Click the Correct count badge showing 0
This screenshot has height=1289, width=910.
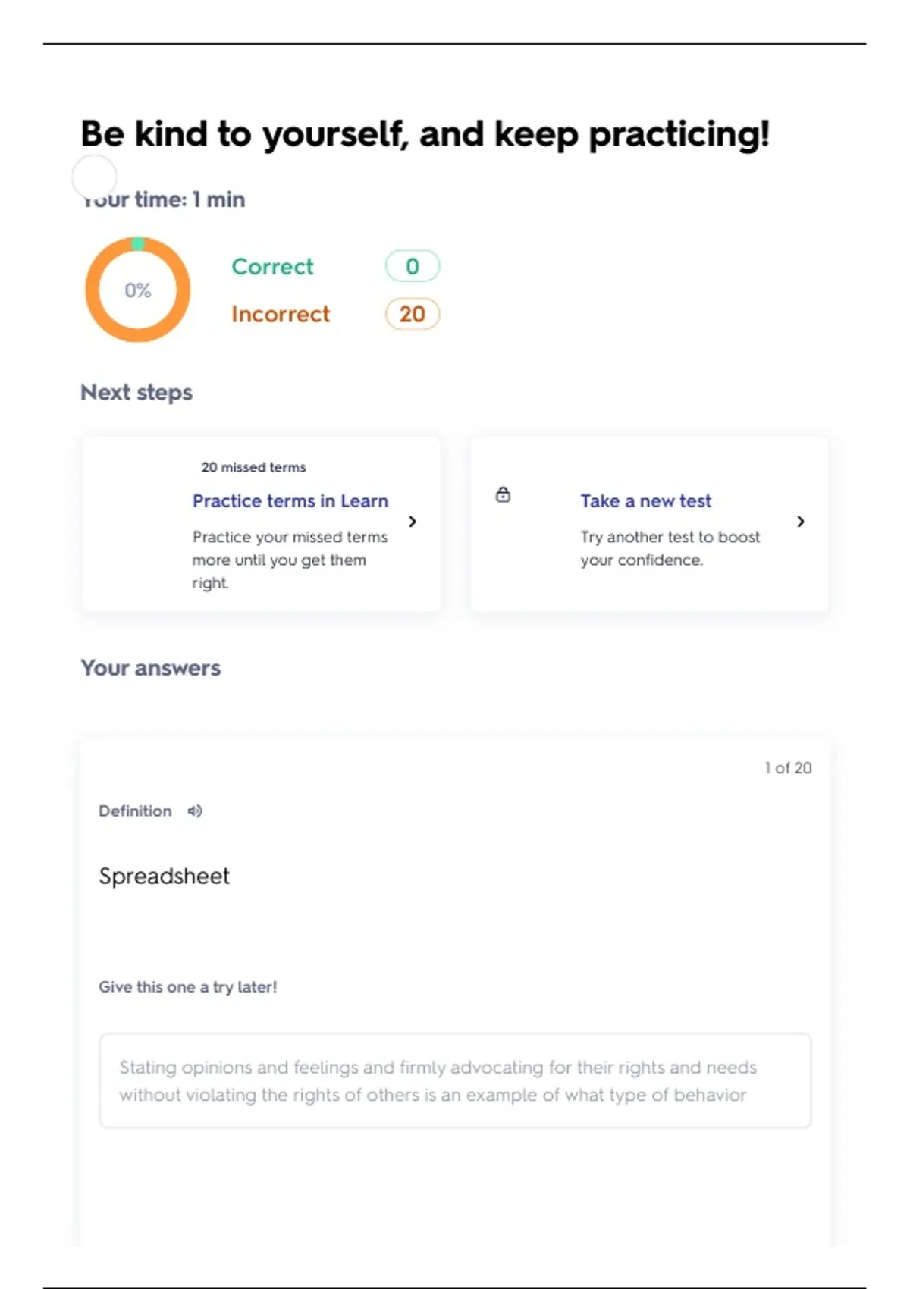coord(412,266)
